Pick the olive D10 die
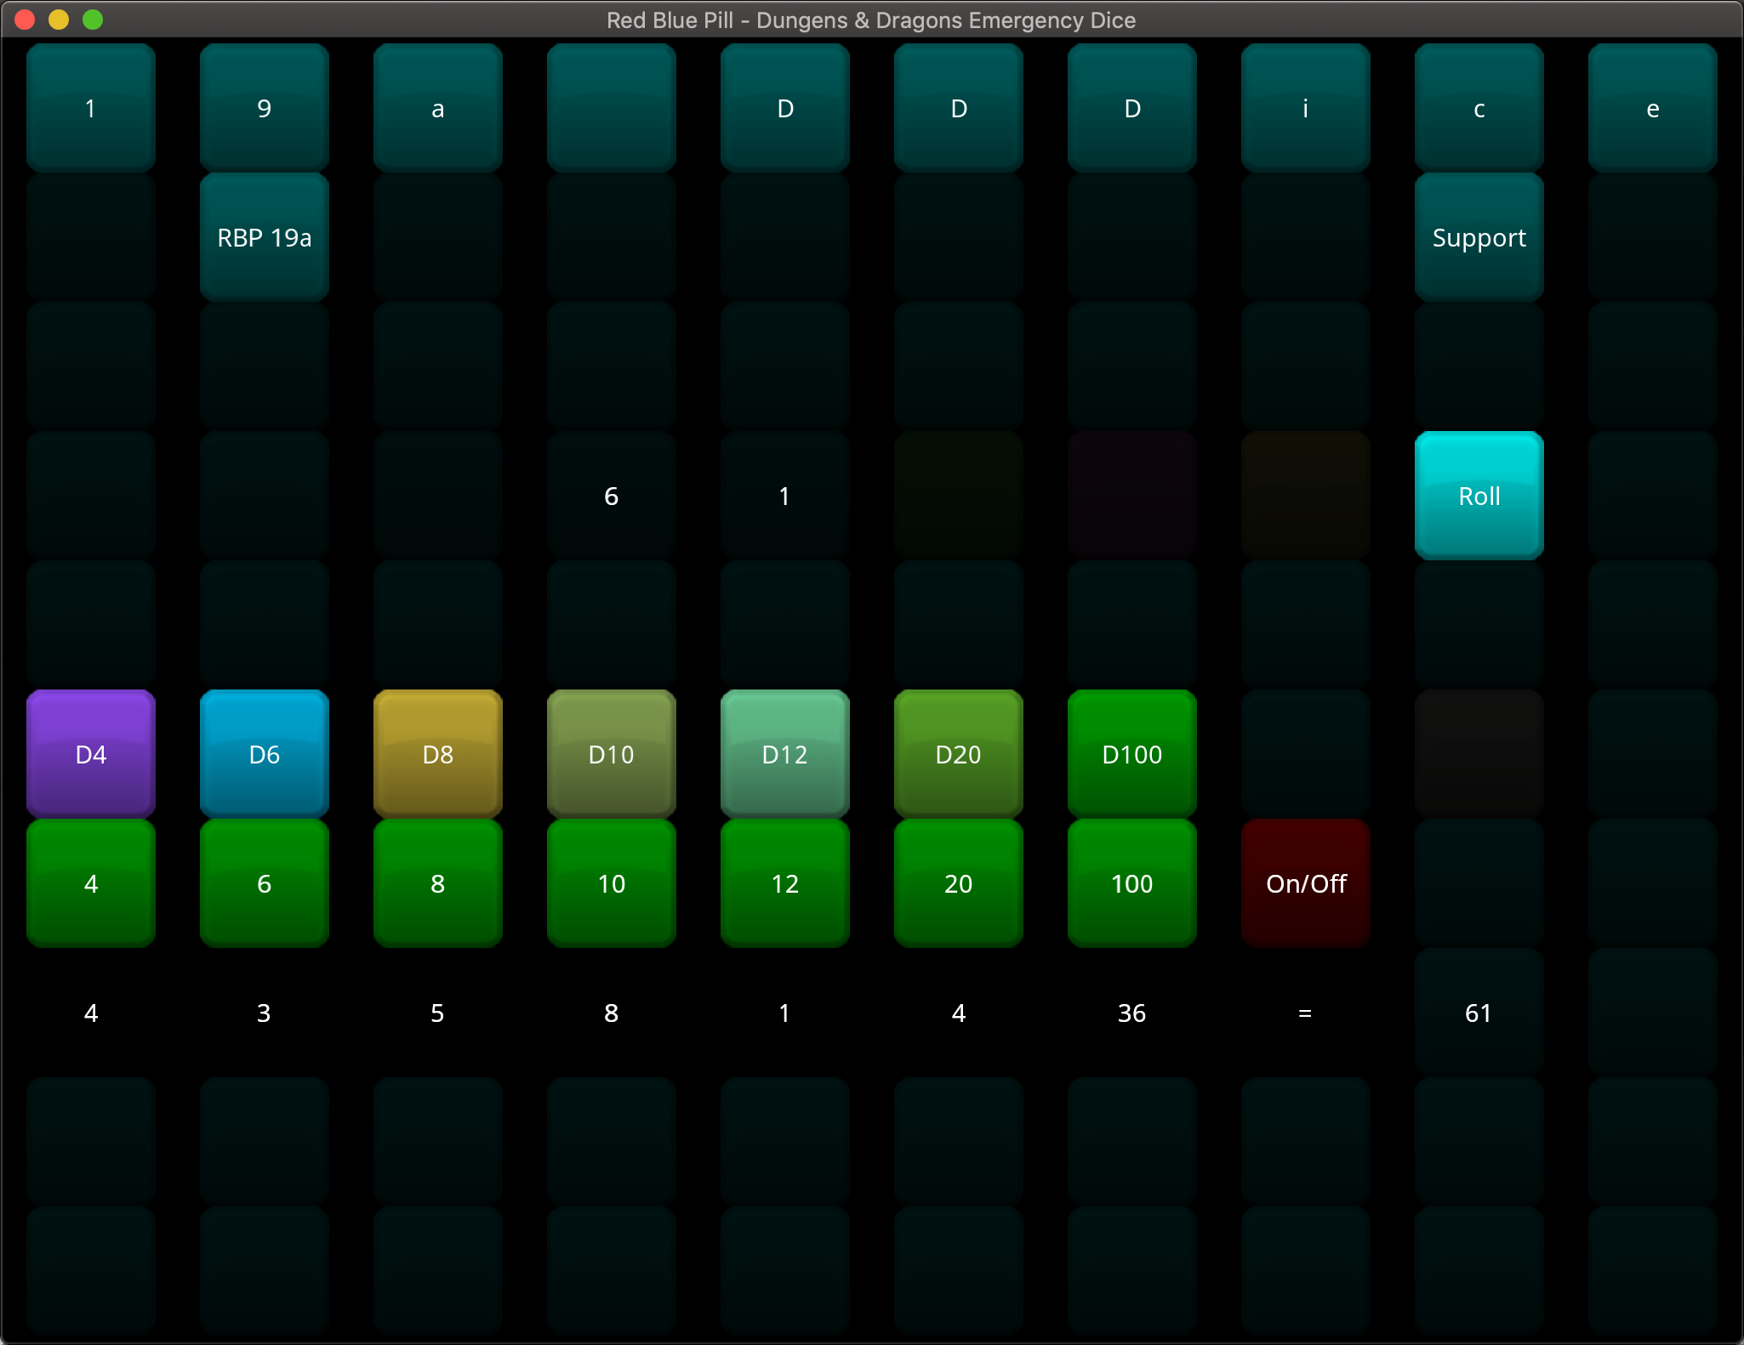Viewport: 1744px width, 1345px height. pos(611,753)
